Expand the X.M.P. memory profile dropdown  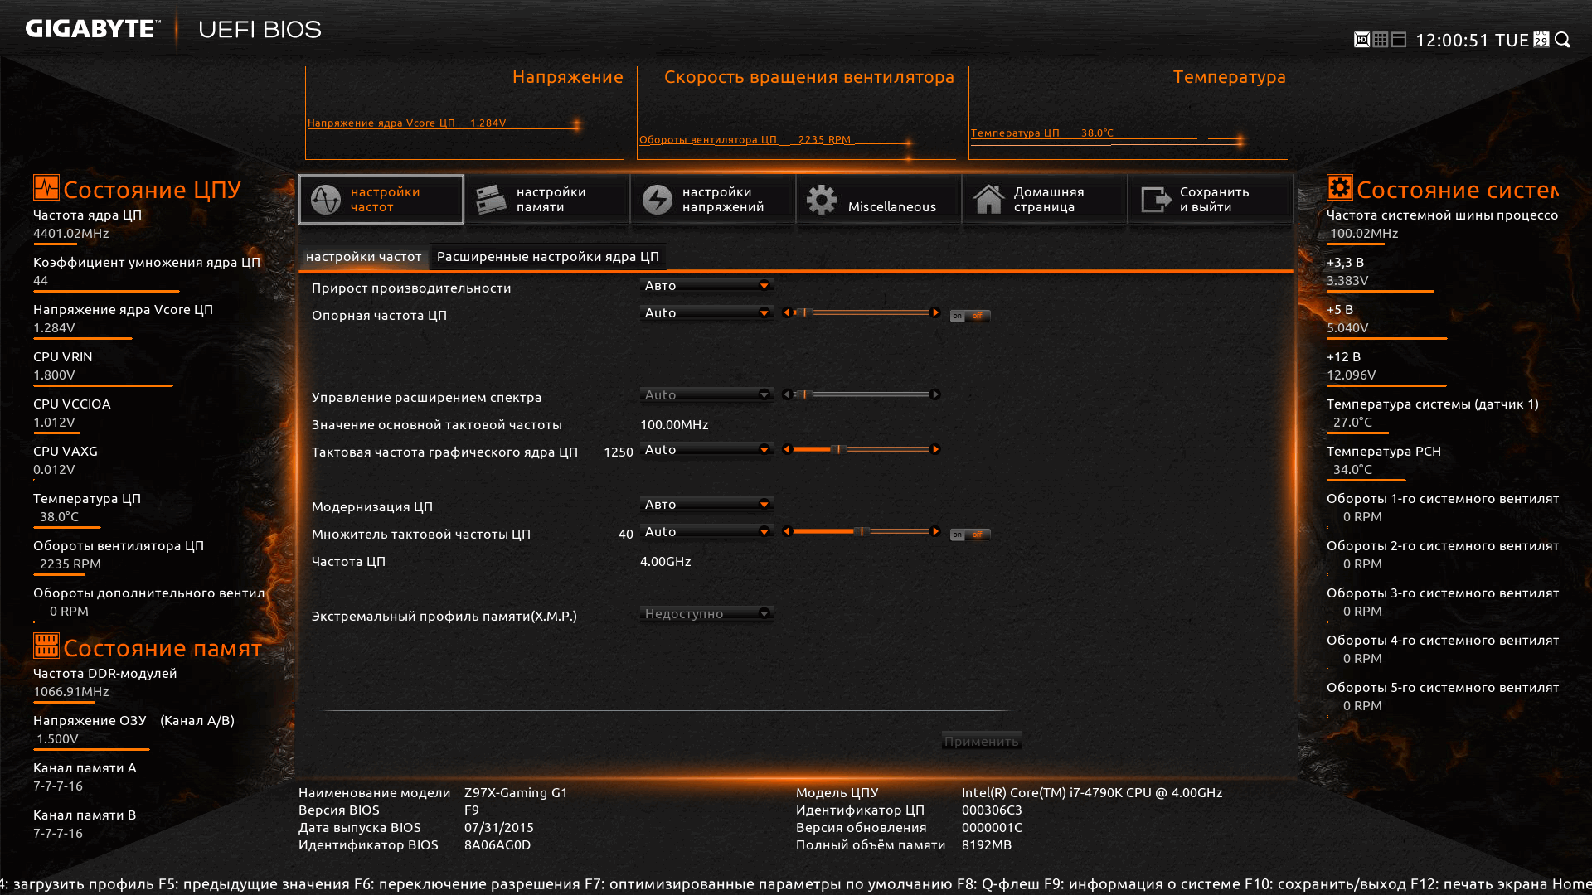click(707, 614)
